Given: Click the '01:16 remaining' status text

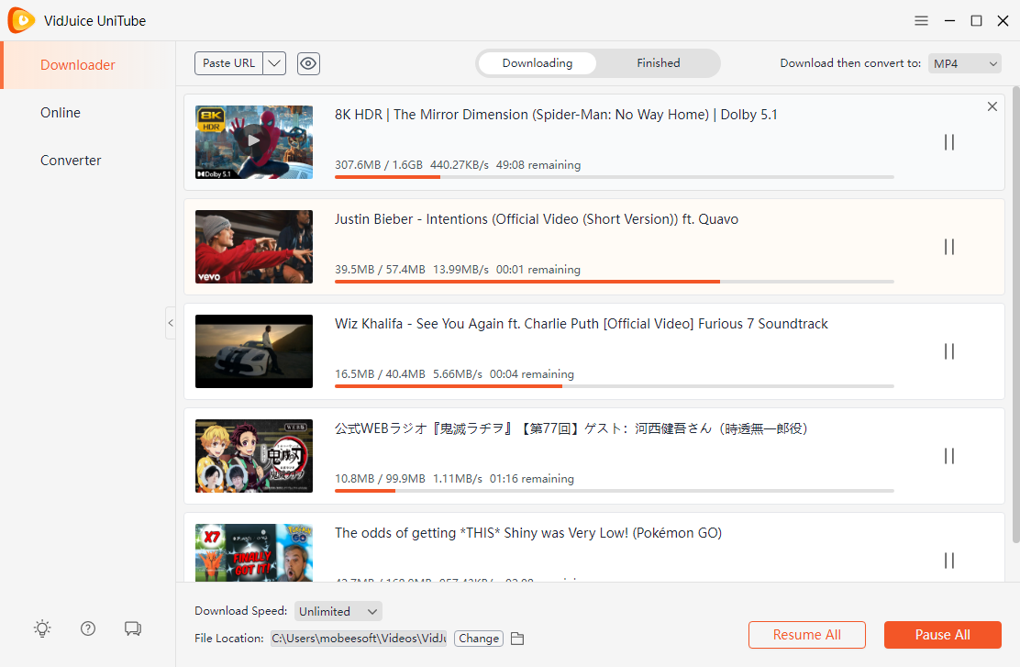Looking at the screenshot, I should (532, 479).
